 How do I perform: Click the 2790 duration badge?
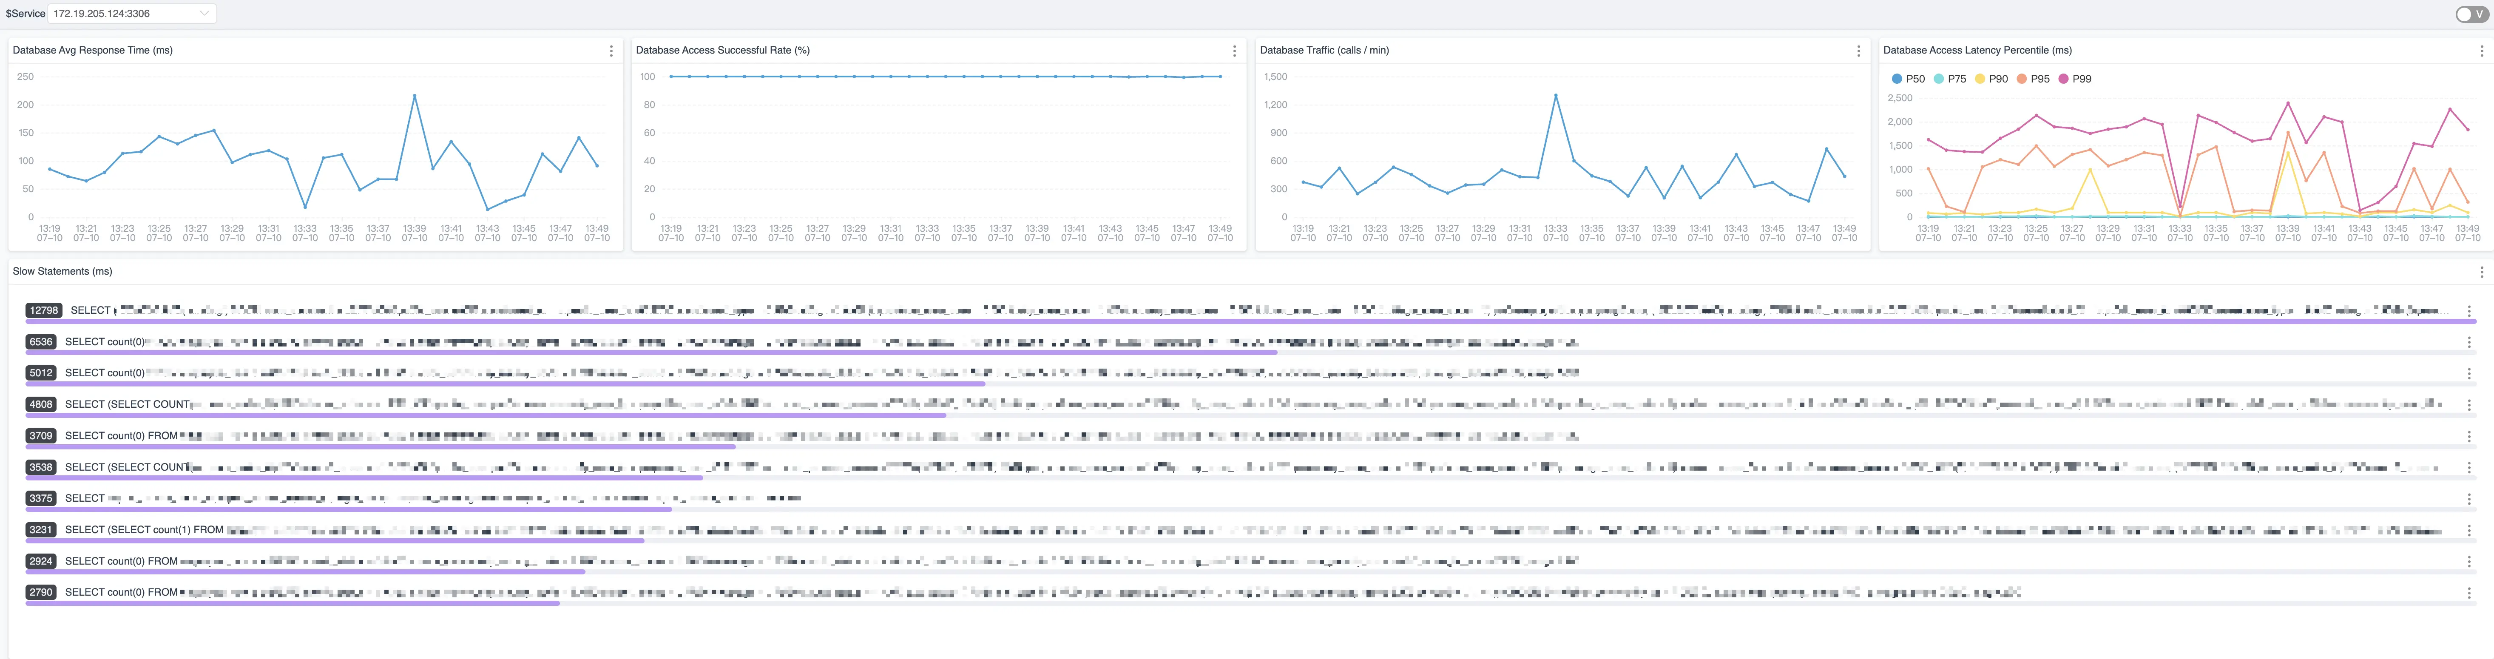tap(42, 592)
